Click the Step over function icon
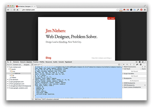153x109 pixels. click(x=127, y=64)
